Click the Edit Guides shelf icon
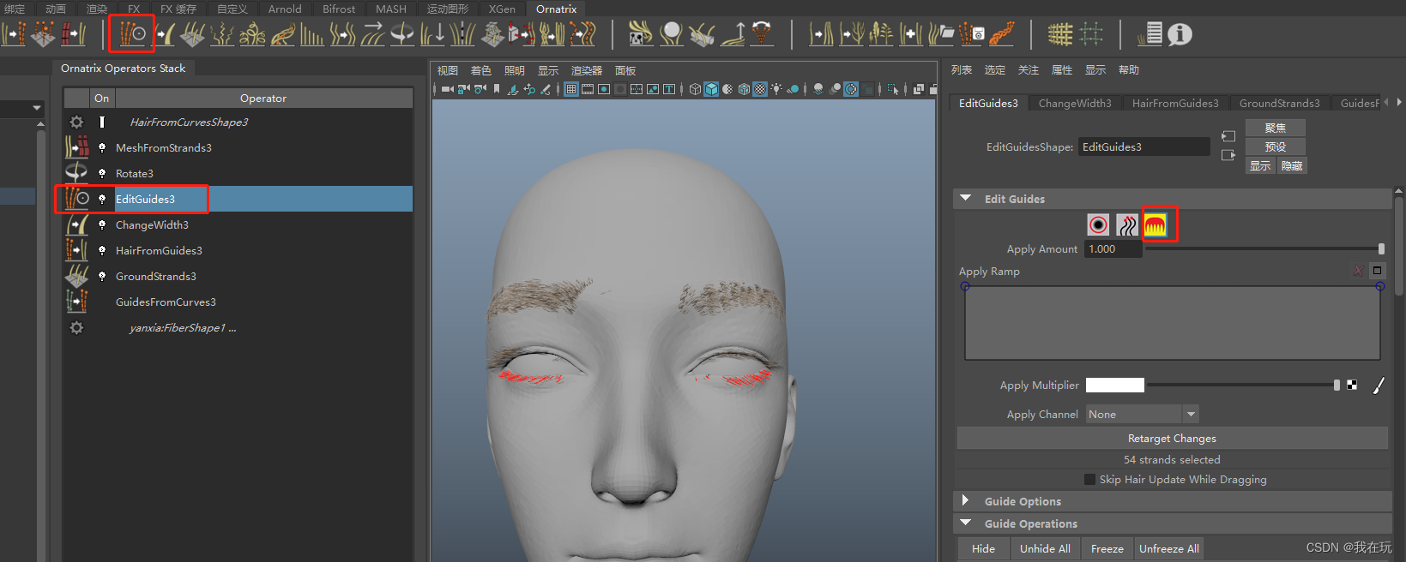The width and height of the screenshot is (1406, 562). click(x=132, y=34)
